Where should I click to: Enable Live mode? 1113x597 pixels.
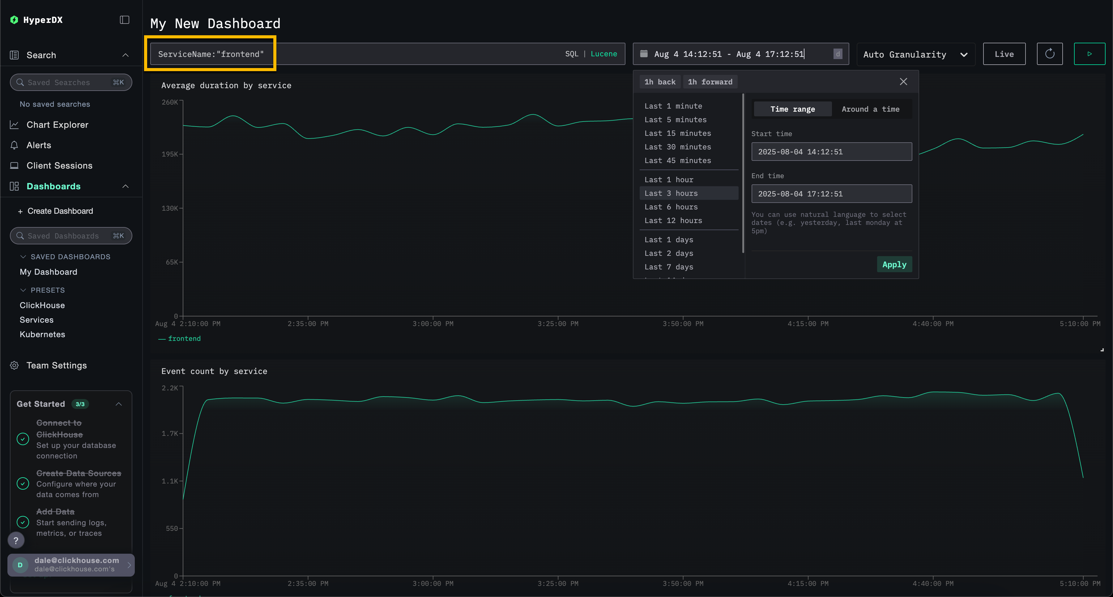tap(1004, 54)
